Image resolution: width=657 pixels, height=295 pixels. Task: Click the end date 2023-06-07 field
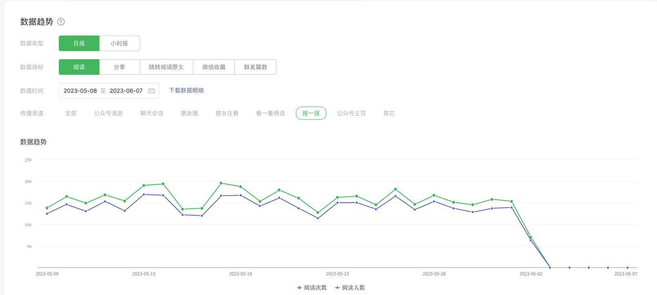[126, 91]
